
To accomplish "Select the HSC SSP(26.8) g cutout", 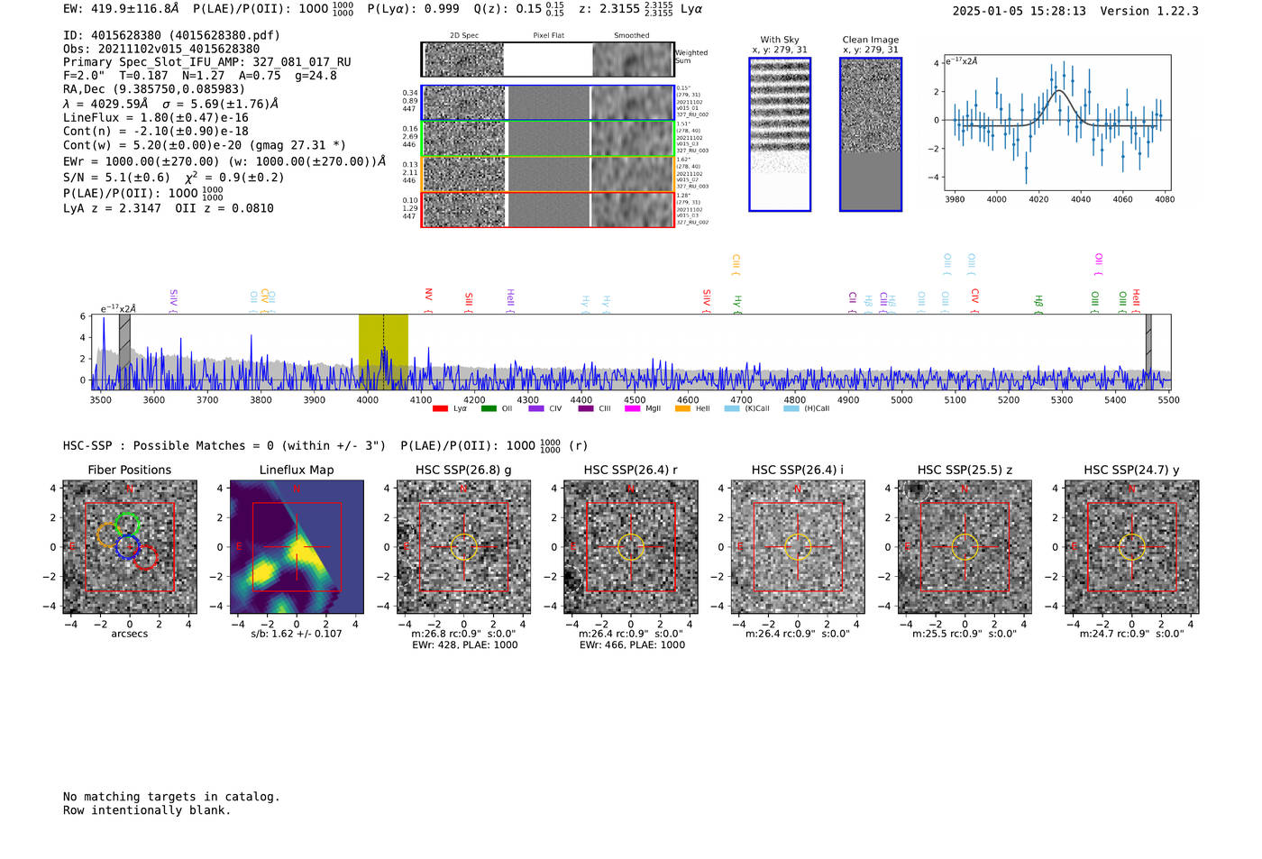I will tap(463, 546).
